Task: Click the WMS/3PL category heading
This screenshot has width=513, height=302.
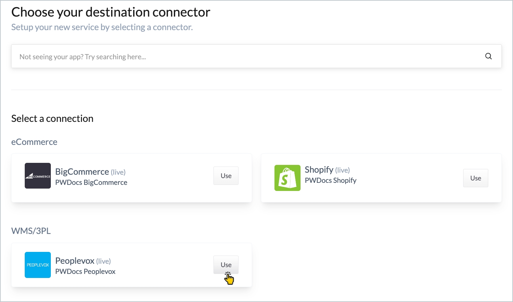Action: coord(31,231)
